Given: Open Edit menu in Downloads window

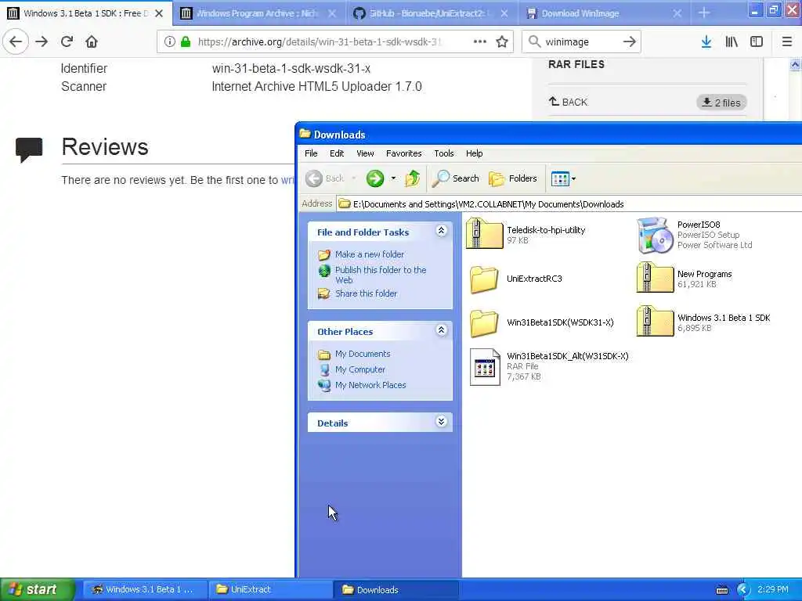Looking at the screenshot, I should pyautogui.click(x=337, y=153).
